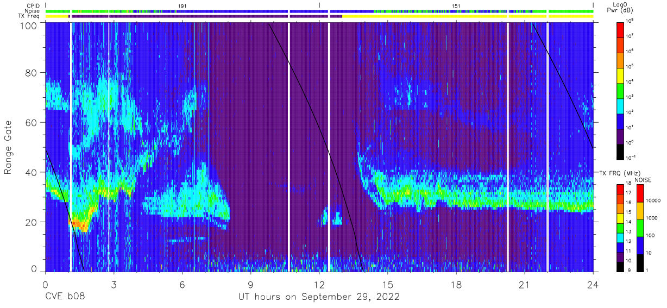Pick the orange segment of NOISE bar

639,211
